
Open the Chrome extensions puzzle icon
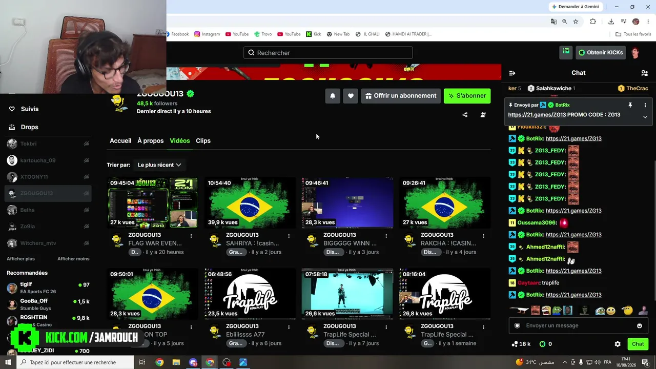click(x=593, y=22)
